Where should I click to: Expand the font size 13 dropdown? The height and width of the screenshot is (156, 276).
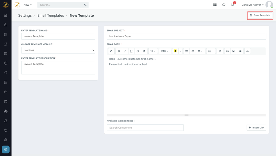pyautogui.click(x=153, y=51)
